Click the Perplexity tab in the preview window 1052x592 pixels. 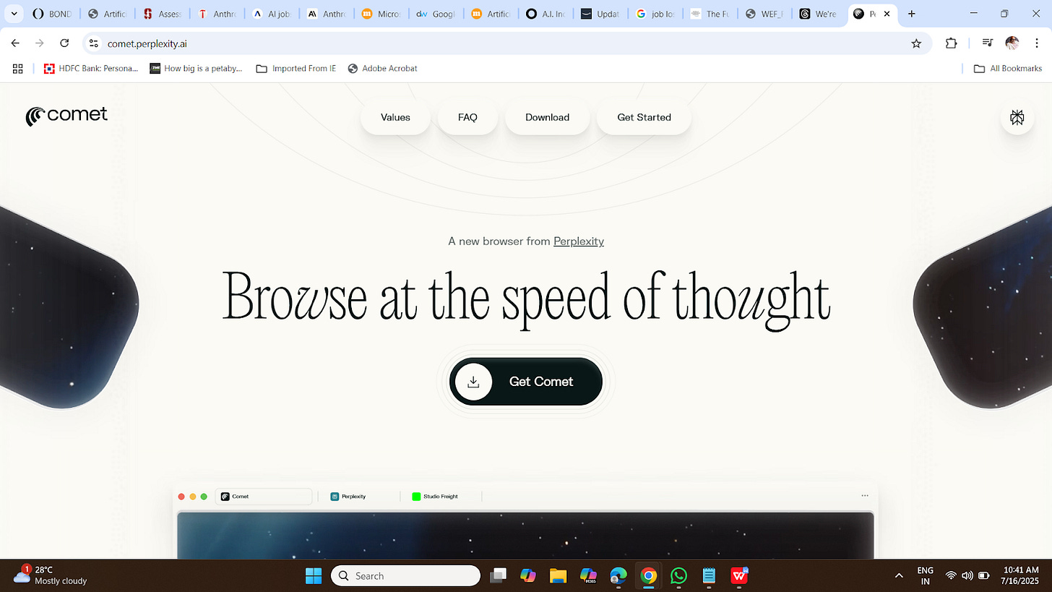tap(348, 497)
